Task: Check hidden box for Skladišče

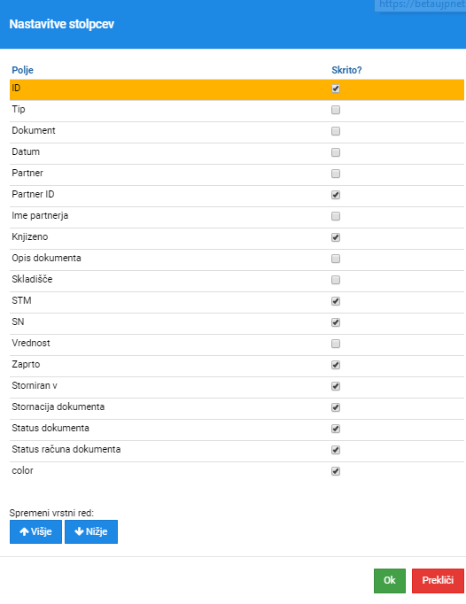Action: tap(336, 280)
